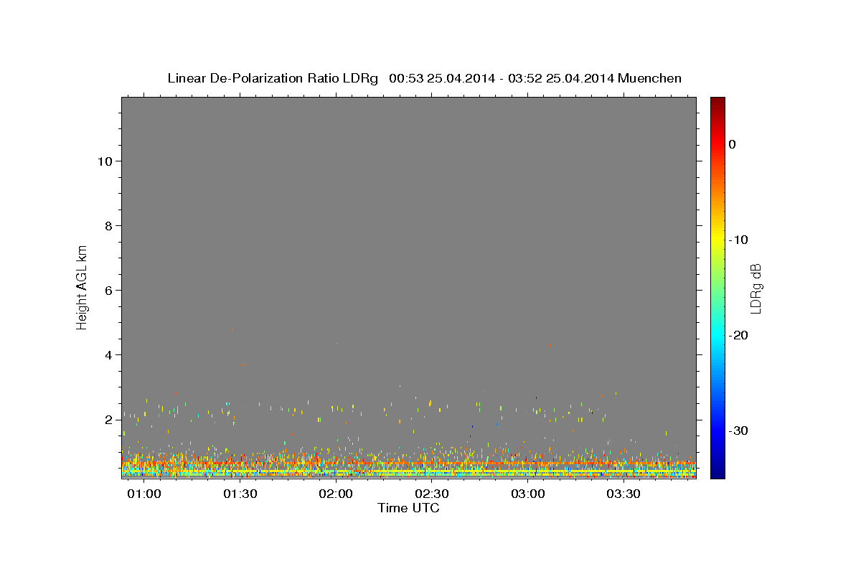Click the '03:00' time tick label
The width and height of the screenshot is (861, 574).
(528, 494)
